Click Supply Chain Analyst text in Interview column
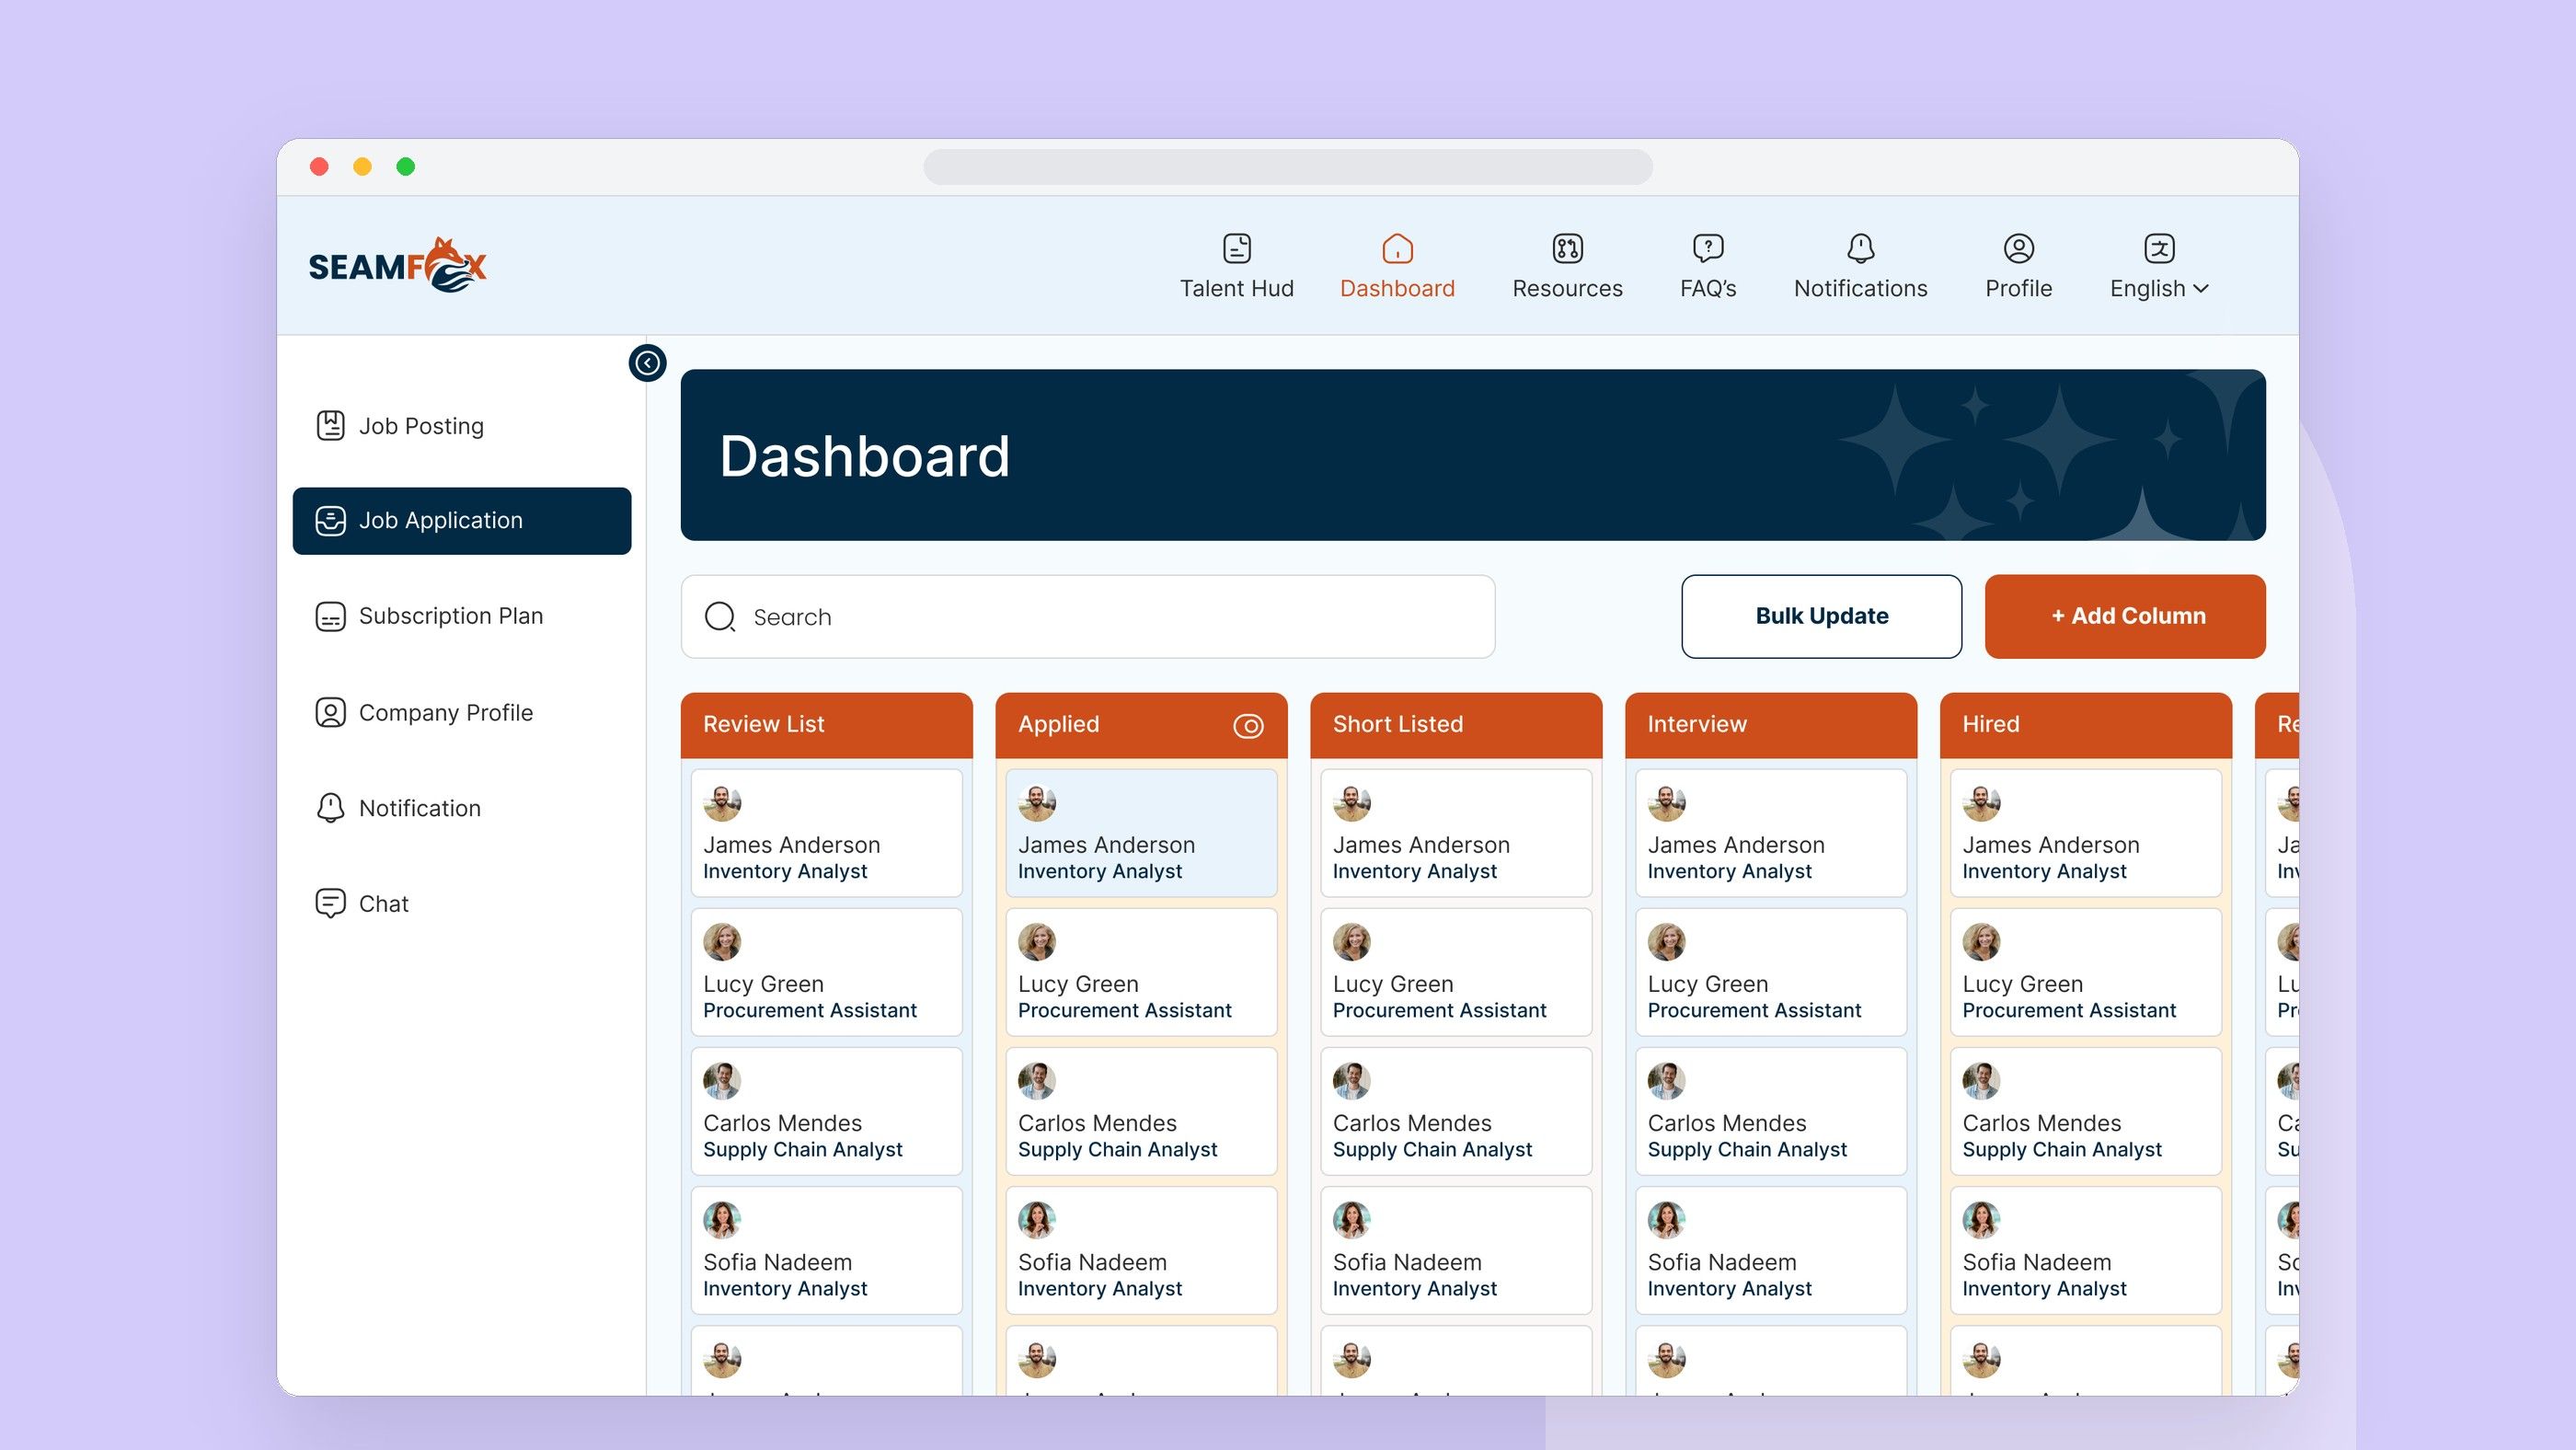This screenshot has height=1450, width=2576. (1747, 1150)
